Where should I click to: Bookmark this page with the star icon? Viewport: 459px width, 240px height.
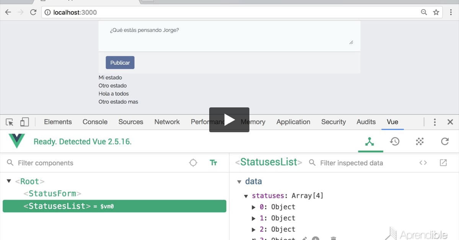coord(436,12)
